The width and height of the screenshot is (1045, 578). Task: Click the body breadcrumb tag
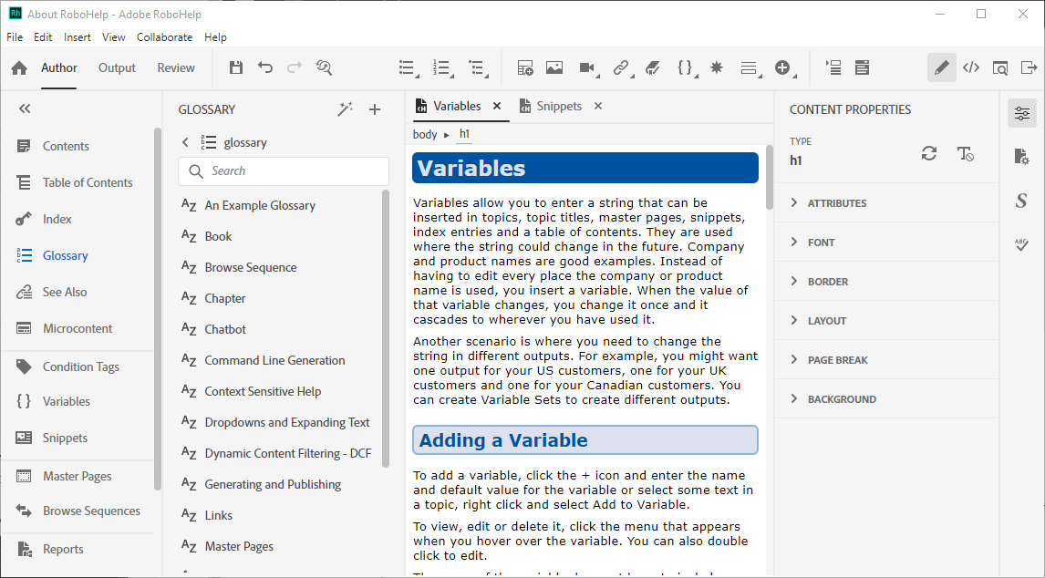click(425, 135)
